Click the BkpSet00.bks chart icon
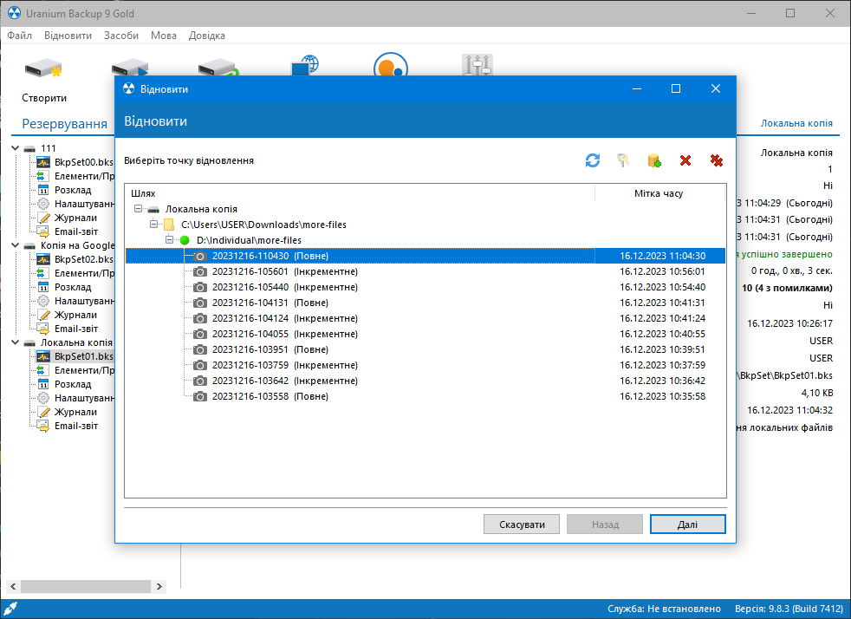 43,162
